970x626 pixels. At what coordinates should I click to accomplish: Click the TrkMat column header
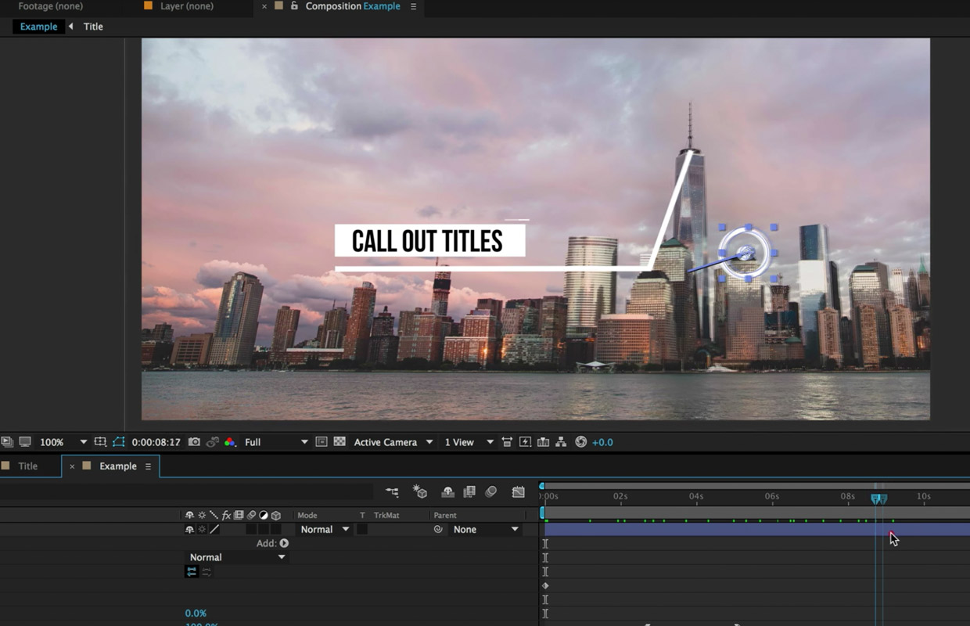point(386,516)
